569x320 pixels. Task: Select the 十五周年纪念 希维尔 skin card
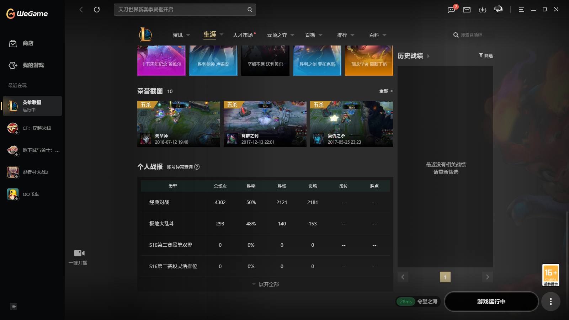[161, 60]
